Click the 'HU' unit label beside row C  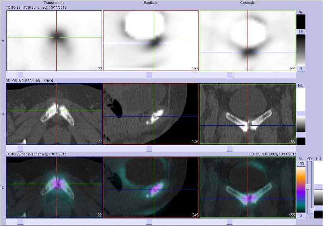click(x=319, y=159)
